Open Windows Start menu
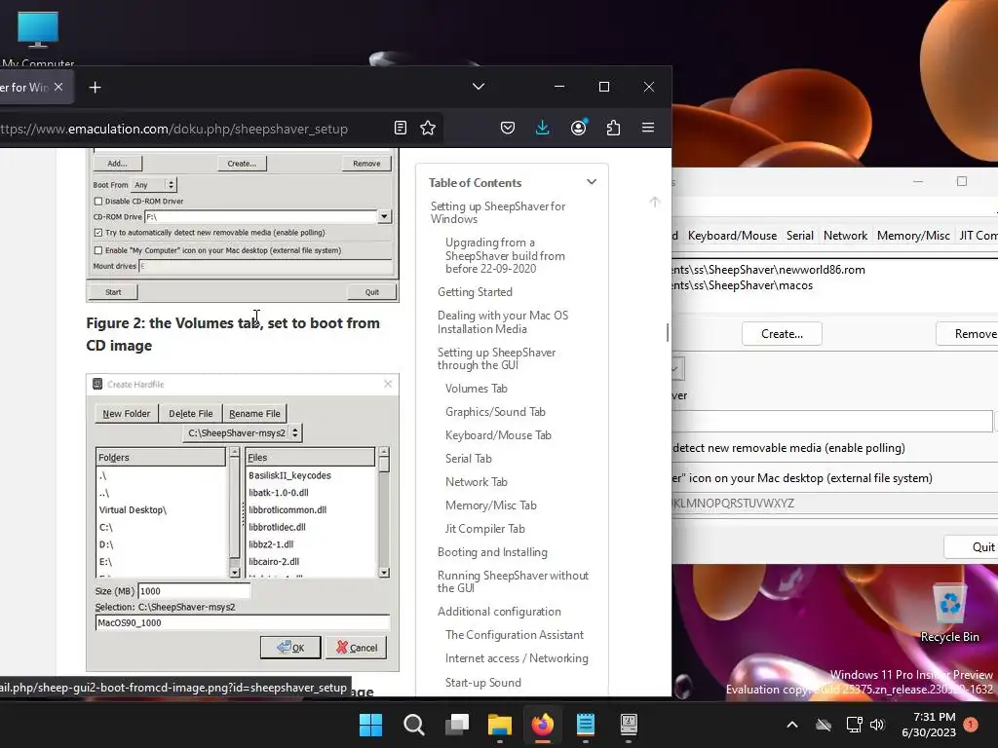The width and height of the screenshot is (998, 748). (370, 725)
